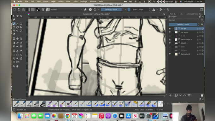Move layer down in stack
The image size is (215, 121).
180,95
